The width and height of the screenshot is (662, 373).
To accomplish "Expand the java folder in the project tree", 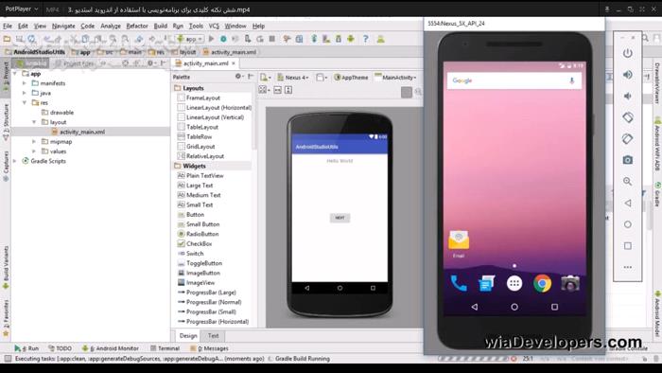I will [25, 93].
